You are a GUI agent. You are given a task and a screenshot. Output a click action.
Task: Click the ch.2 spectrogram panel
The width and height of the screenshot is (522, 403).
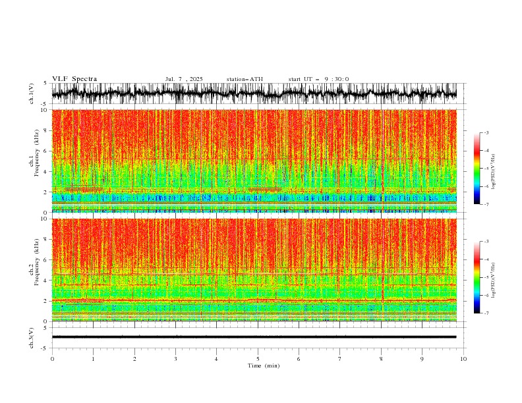coord(254,270)
